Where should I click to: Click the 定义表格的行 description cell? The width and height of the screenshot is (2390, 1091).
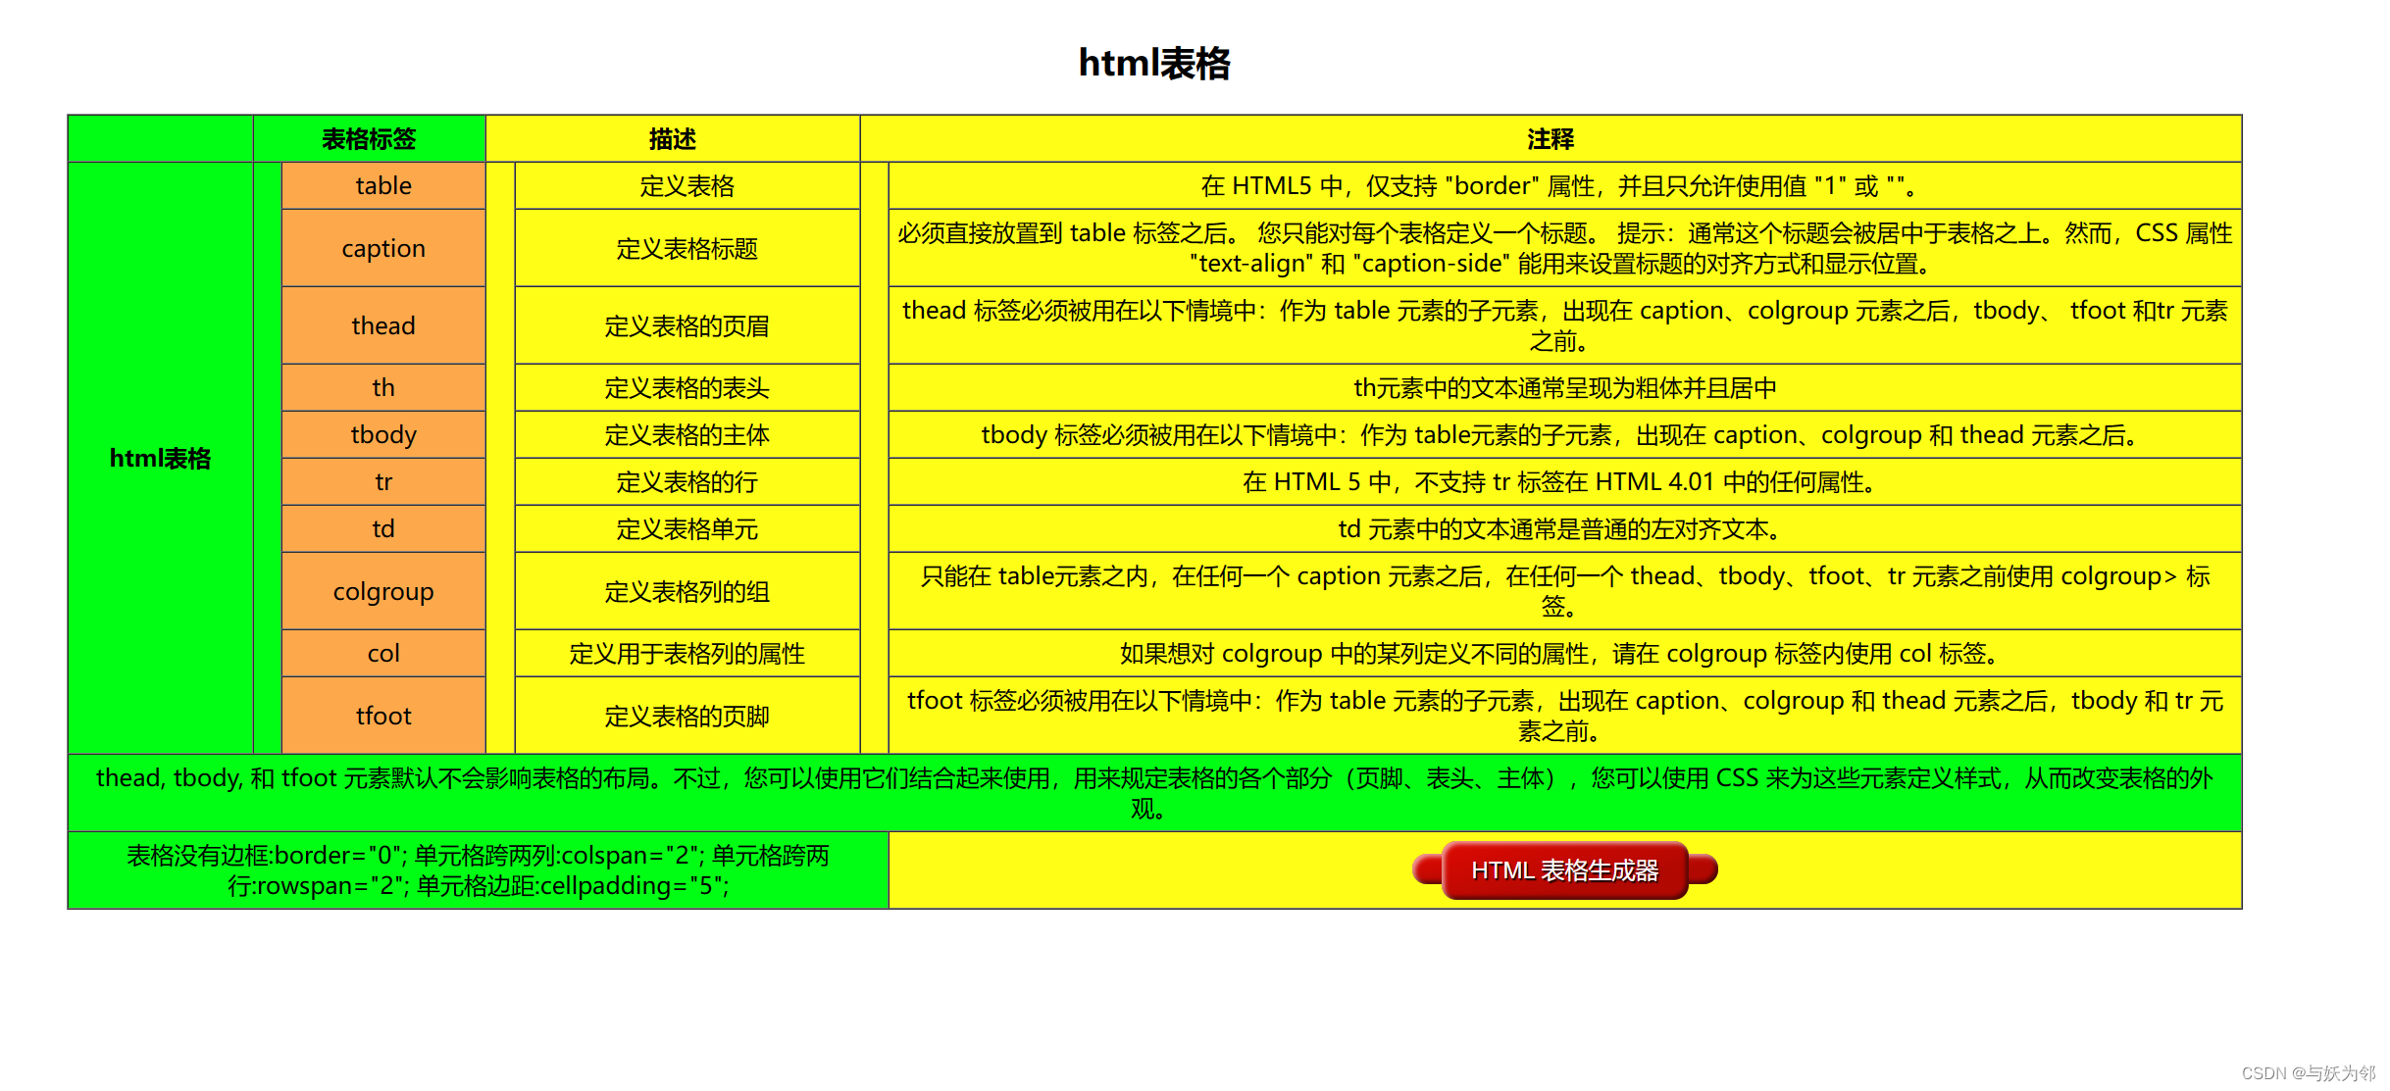687,481
